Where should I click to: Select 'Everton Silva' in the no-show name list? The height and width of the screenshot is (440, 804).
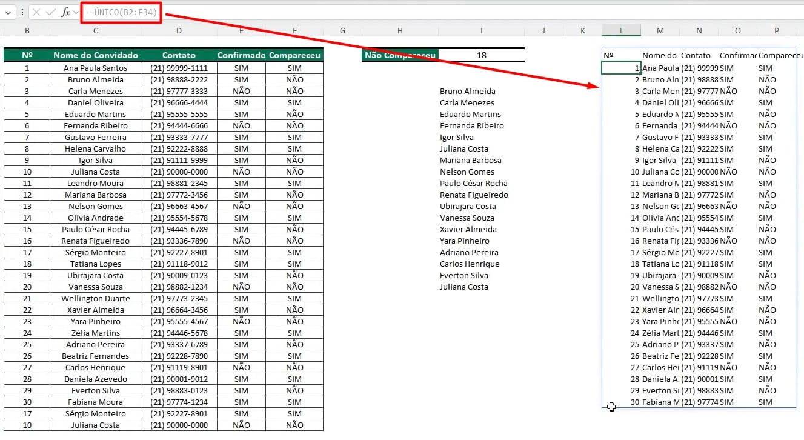(x=464, y=276)
